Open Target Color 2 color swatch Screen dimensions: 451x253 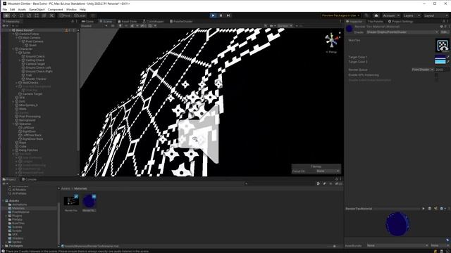click(x=440, y=61)
